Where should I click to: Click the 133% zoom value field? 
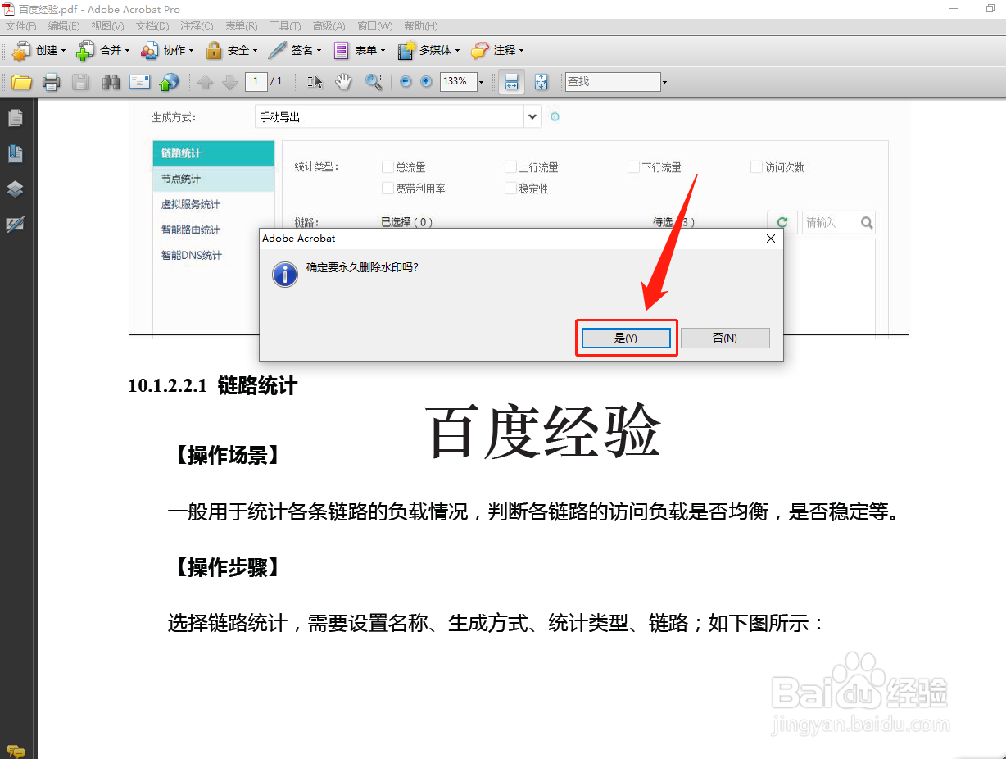click(x=459, y=81)
